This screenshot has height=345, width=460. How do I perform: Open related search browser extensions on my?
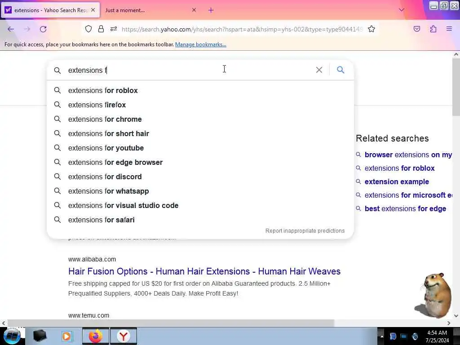pos(408,155)
